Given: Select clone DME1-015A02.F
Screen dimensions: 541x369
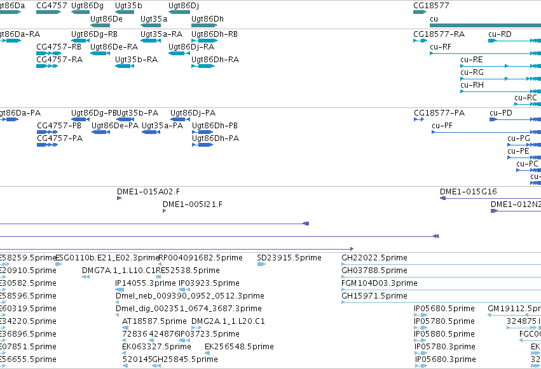Looking at the screenshot, I should tap(120, 198).
